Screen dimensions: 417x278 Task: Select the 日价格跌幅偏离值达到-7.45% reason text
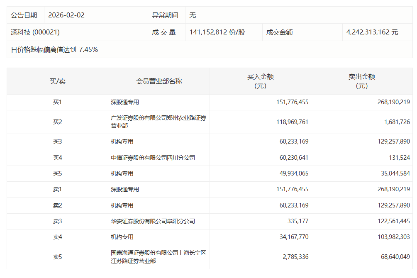54,50
